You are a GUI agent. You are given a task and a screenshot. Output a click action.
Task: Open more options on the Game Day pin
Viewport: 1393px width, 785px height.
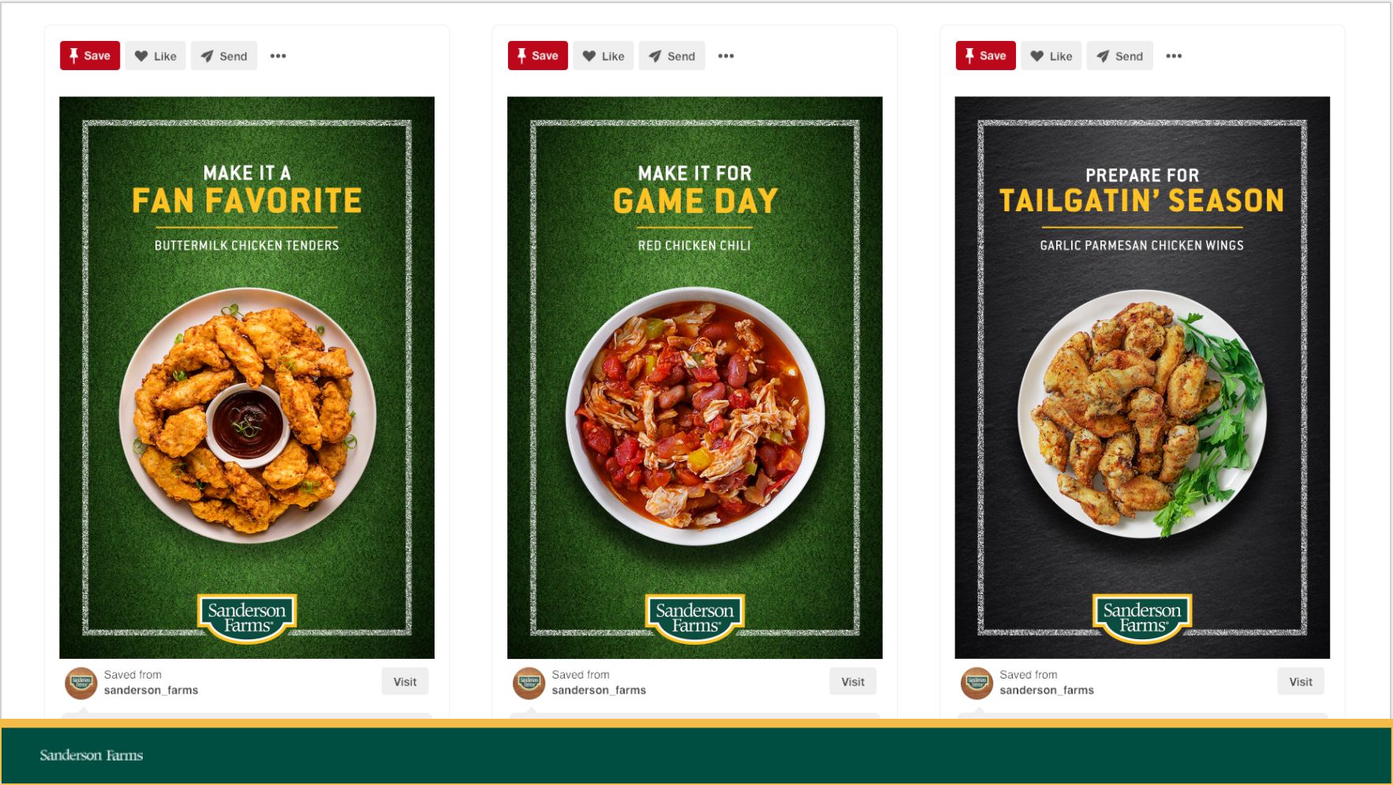pos(726,56)
